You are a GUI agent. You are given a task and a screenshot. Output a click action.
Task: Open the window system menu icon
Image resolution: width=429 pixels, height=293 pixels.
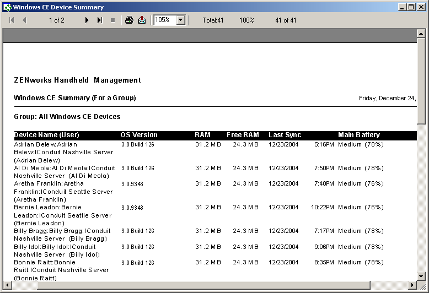point(7,7)
